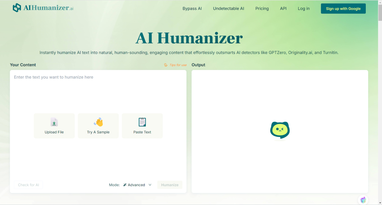Click the Log in link

coord(304,9)
